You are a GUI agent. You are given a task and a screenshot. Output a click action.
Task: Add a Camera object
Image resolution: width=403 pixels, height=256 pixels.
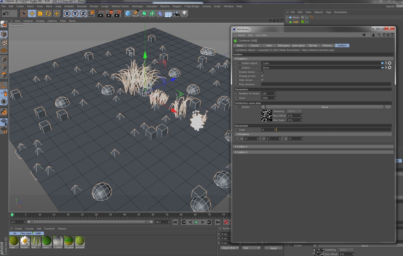pos(177,13)
